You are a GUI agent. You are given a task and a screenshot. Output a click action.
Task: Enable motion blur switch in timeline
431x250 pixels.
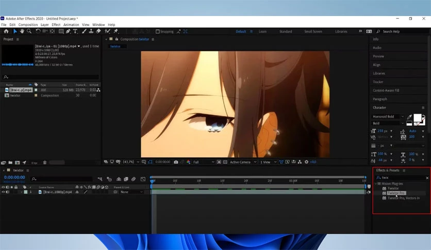(134, 179)
